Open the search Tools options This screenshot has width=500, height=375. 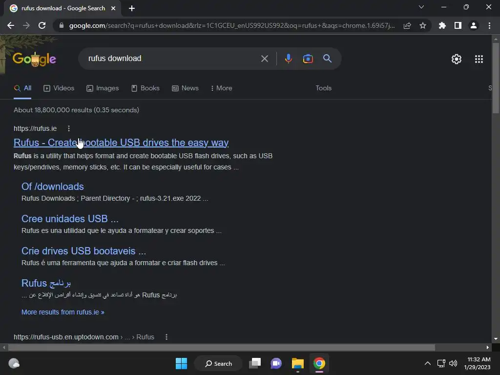click(x=323, y=88)
